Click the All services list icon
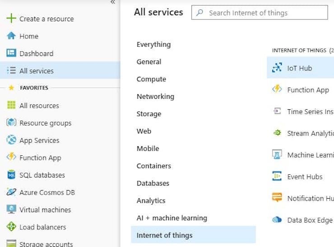This screenshot has height=247, width=334. 11,70
